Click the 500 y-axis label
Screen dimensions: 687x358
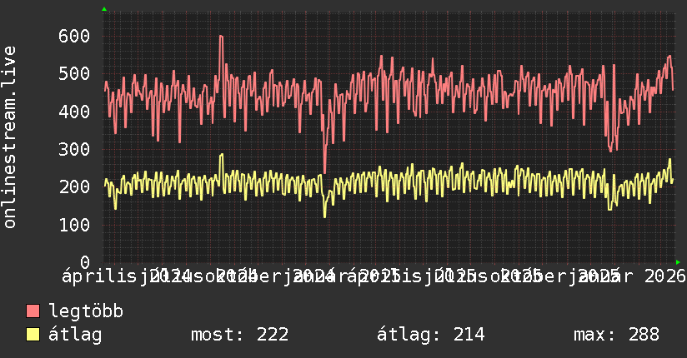[74, 73]
